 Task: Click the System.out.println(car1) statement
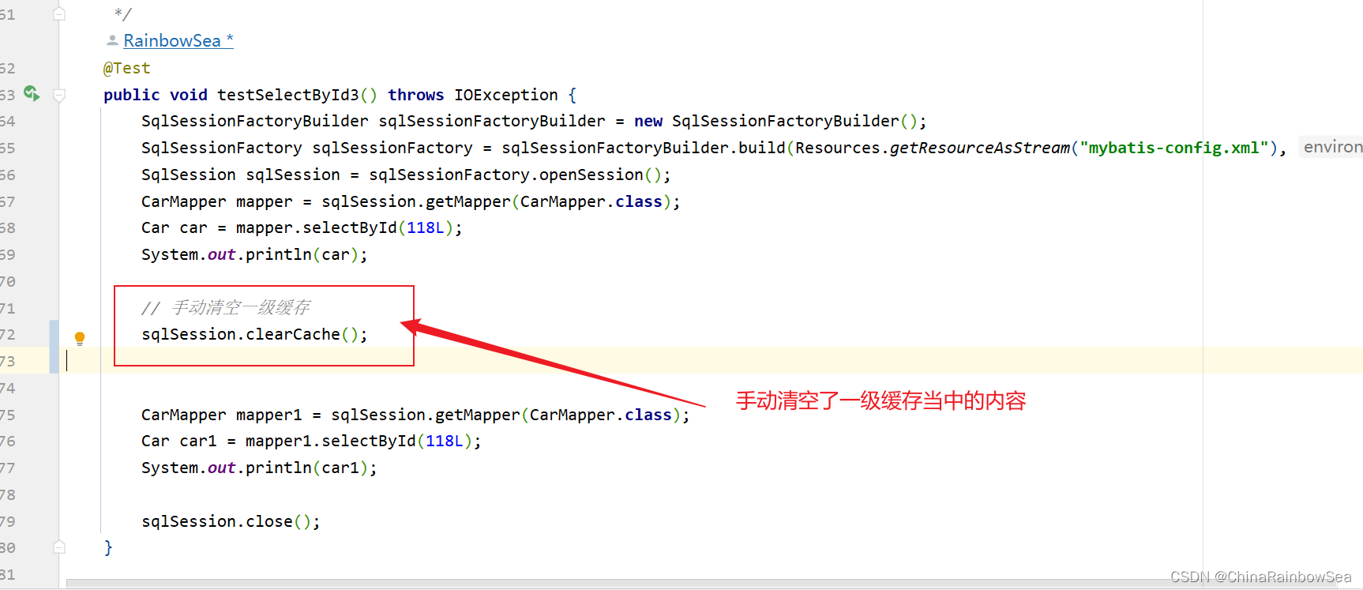[x=259, y=468]
